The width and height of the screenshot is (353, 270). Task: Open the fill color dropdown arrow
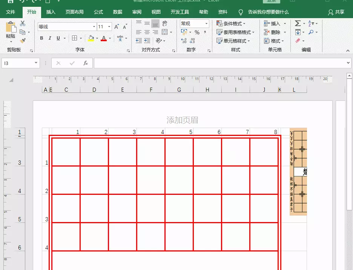pos(97,39)
